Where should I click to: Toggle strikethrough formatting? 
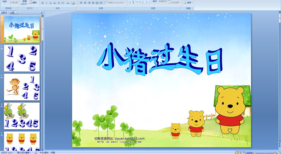point(55,3)
